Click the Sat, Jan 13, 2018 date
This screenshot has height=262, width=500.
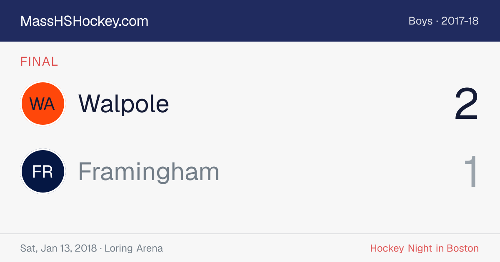58,249
